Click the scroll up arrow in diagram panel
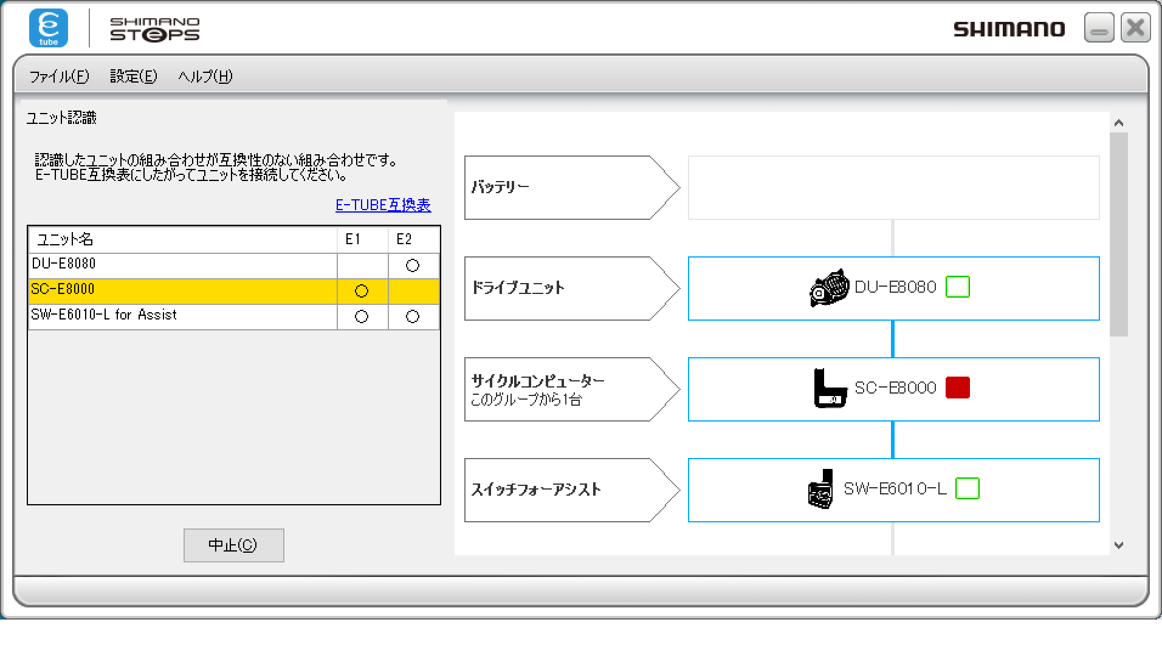1162x656 pixels. tap(1119, 123)
